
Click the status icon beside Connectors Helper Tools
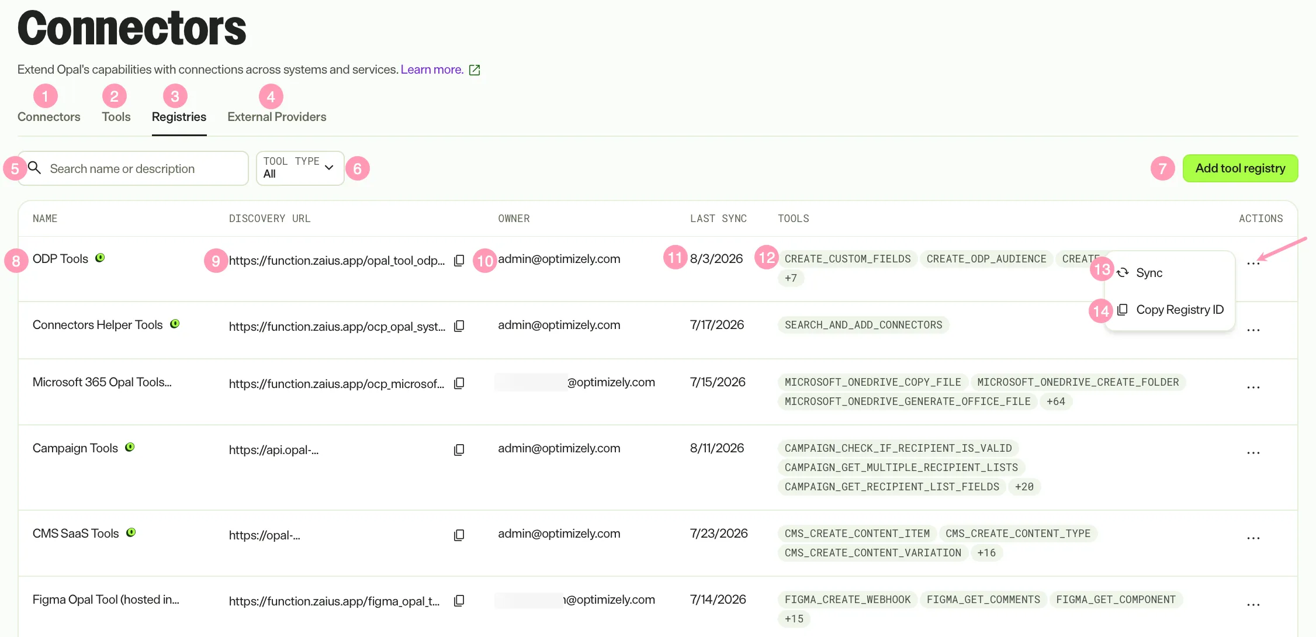coord(175,324)
